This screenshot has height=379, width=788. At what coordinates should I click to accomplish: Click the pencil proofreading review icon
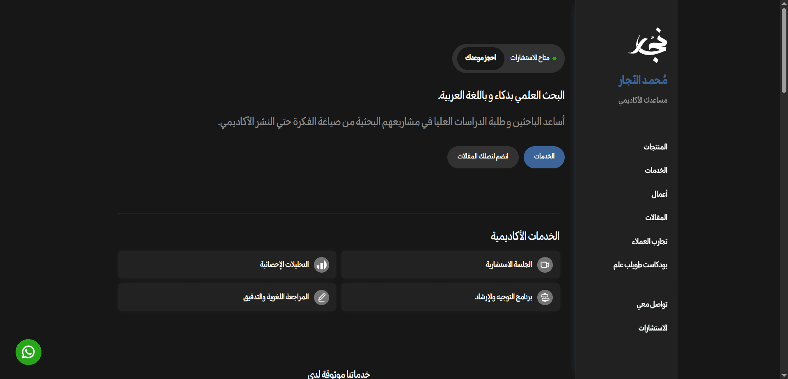[321, 297]
